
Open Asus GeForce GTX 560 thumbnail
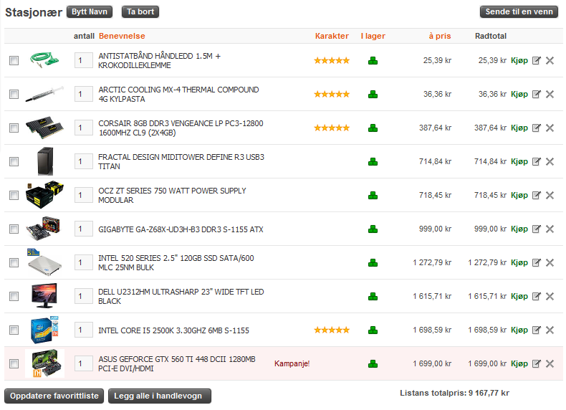(x=44, y=363)
